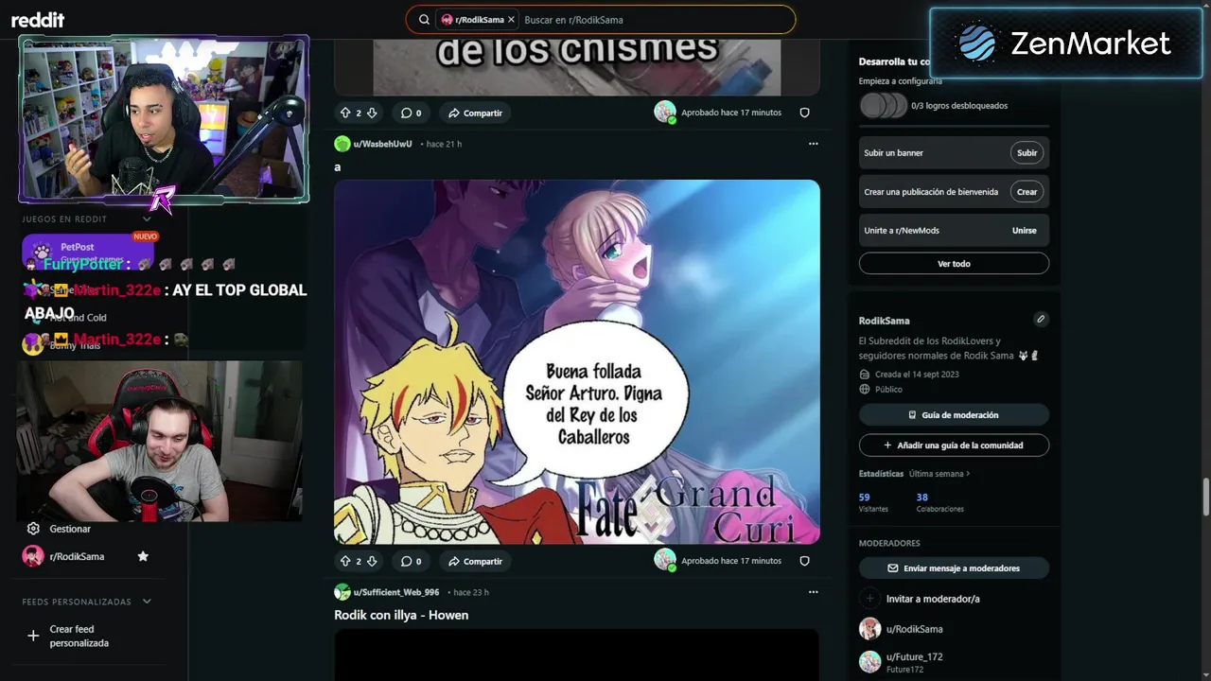Share the 'de los chismes' post
The height and width of the screenshot is (681, 1211).
point(475,113)
